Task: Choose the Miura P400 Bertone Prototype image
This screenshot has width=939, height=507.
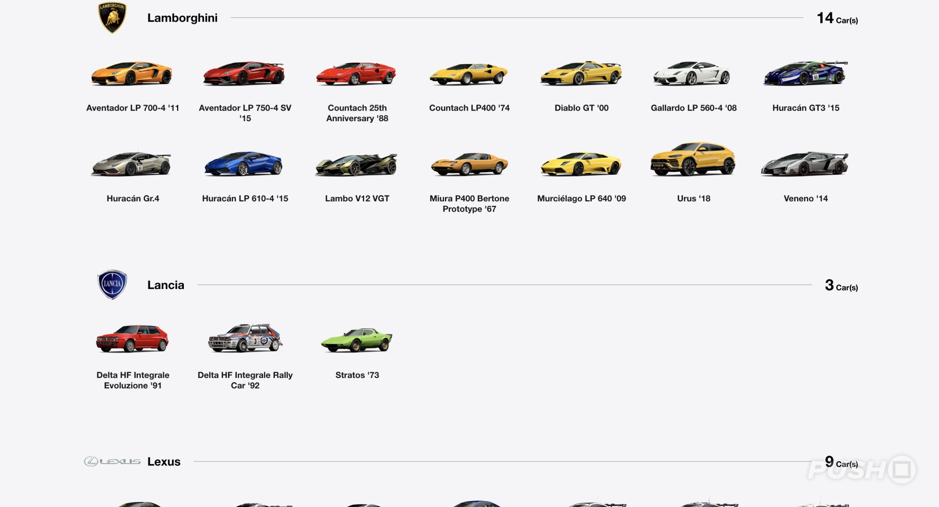Action: pos(469,164)
